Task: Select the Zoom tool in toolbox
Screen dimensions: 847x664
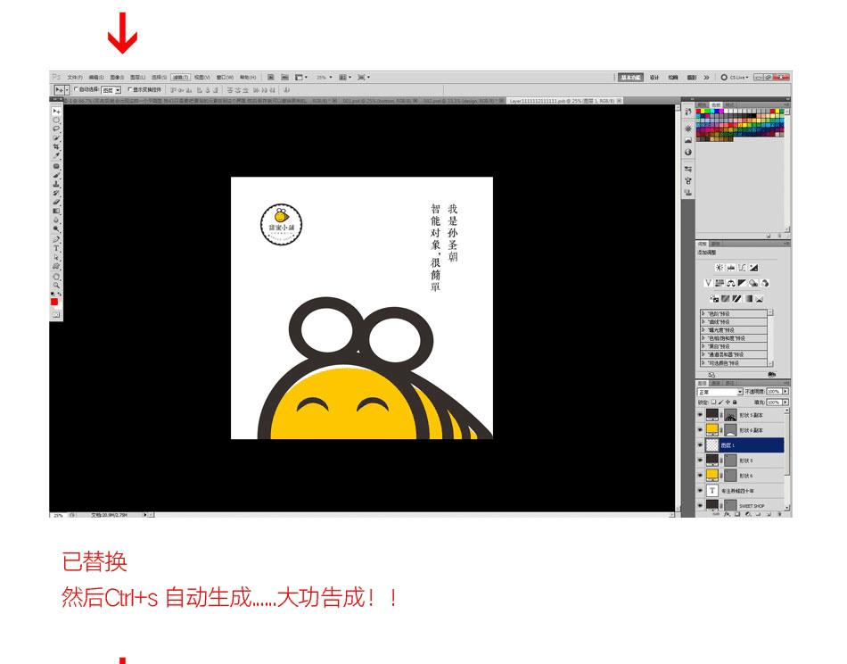Action: (x=56, y=285)
